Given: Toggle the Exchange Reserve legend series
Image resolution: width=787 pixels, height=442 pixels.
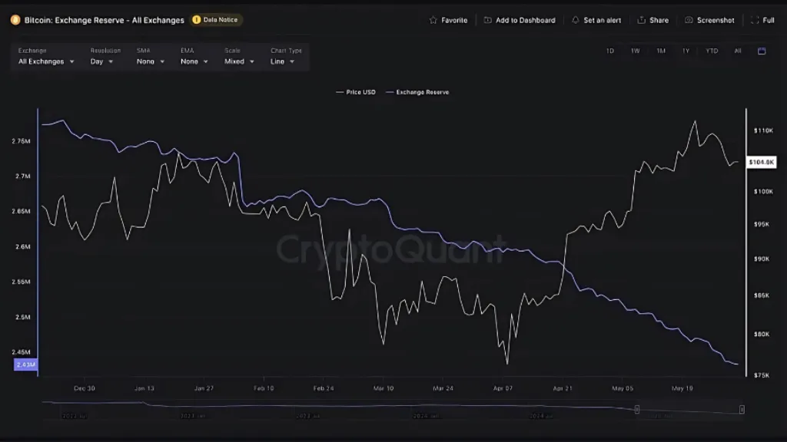Looking at the screenshot, I should (417, 92).
